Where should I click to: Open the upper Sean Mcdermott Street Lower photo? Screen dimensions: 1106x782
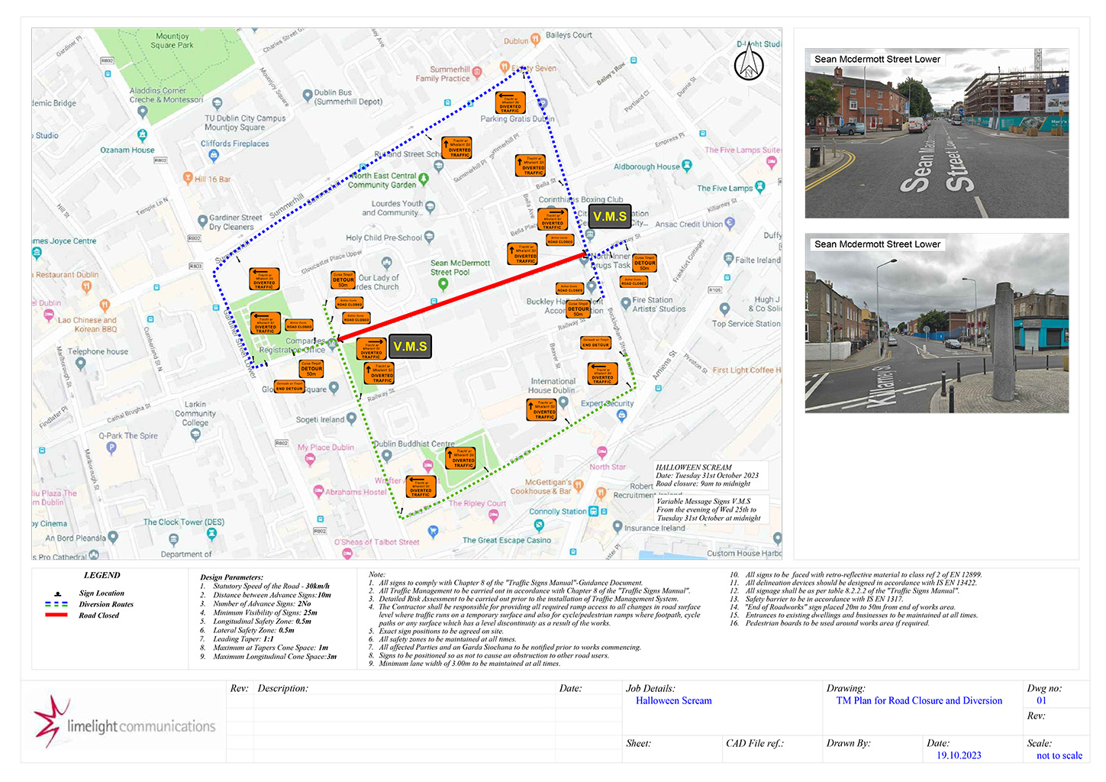pos(937,134)
